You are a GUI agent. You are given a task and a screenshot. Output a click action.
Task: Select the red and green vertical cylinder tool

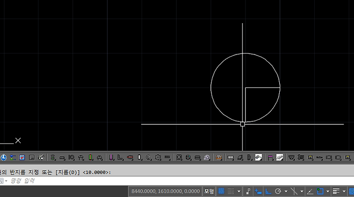click(x=90, y=157)
